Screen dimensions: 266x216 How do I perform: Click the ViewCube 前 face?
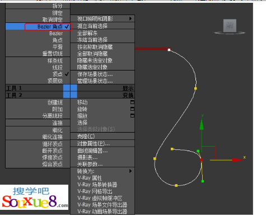[230, 26]
